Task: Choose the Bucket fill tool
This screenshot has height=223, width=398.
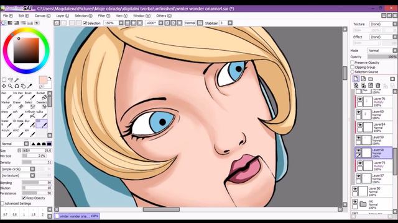Action: (42, 96)
